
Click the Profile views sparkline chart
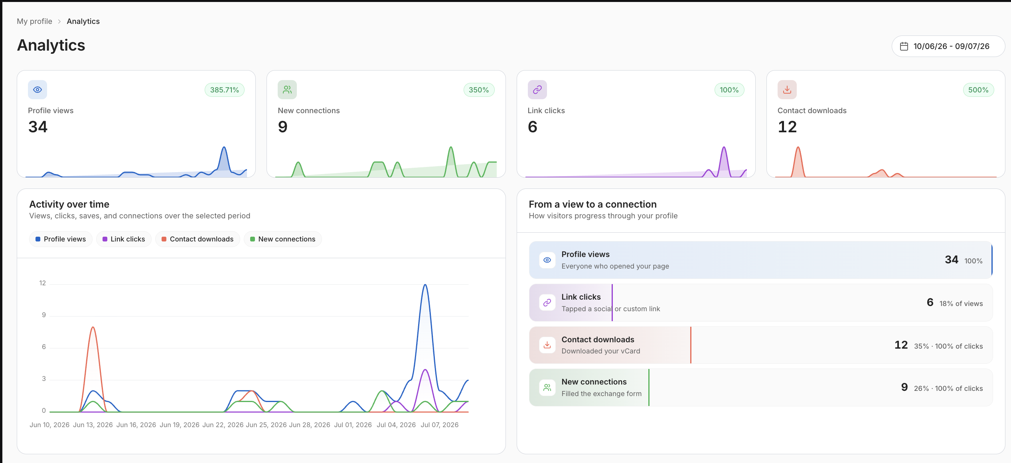pos(136,161)
